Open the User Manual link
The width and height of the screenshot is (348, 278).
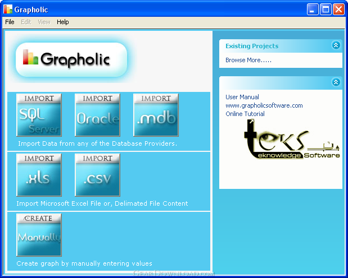pyautogui.click(x=242, y=97)
